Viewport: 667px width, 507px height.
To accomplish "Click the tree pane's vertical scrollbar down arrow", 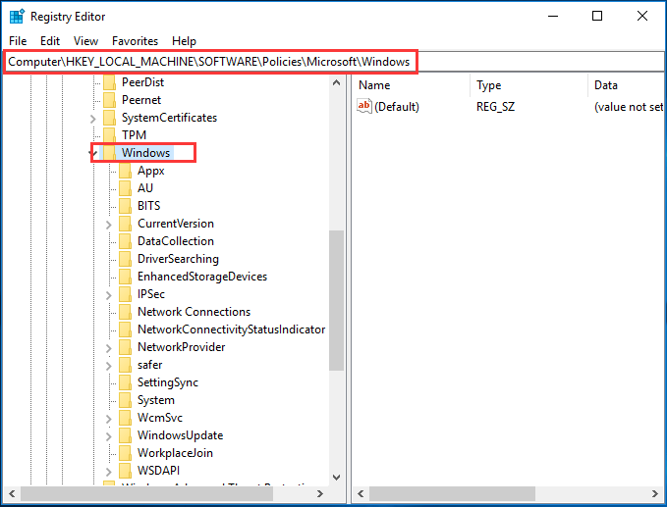I will click(337, 476).
